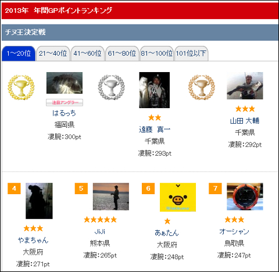279x272 pixels.
Task: Switch to the 21〜40位 tab
Action: pos(53,53)
